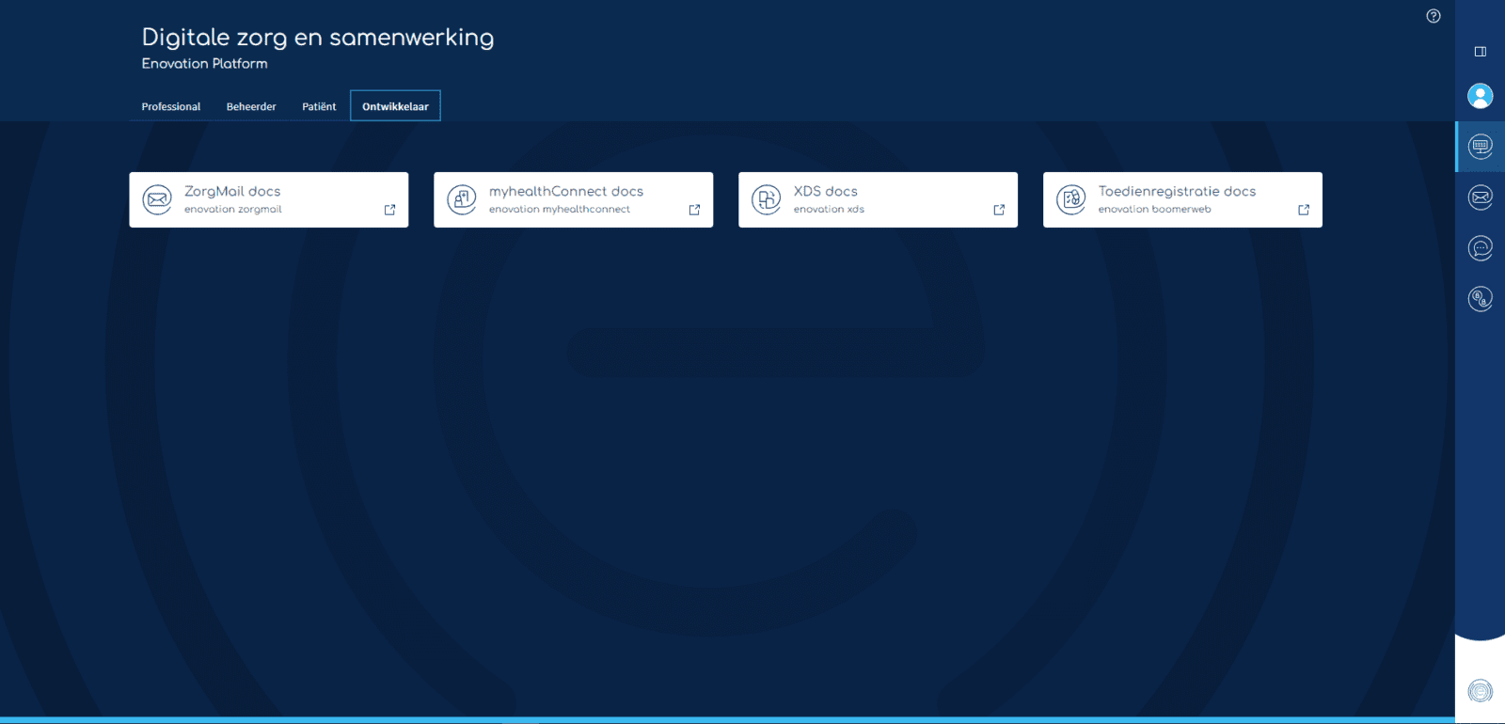Screen dimensions: 1505x724
Task: Select the keyboard screen sidebar icon
Action: (1481, 146)
